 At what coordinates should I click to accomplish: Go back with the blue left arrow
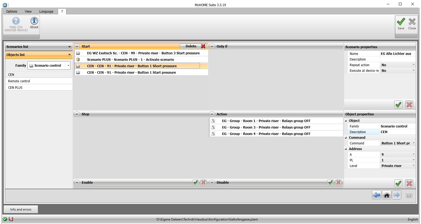[x=376, y=195]
